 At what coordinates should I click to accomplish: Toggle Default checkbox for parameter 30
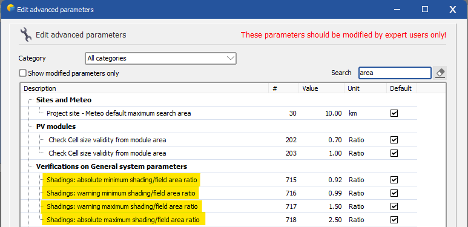(x=394, y=113)
